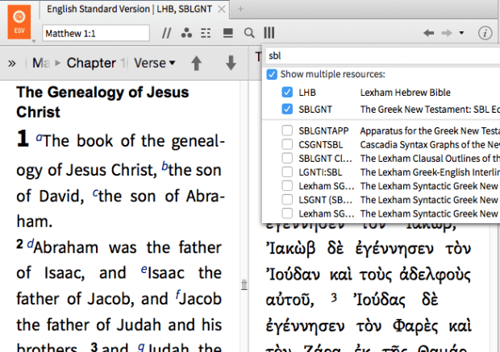
Task: Check SBLGNTAPP apparatus resource
Action: tap(287, 130)
